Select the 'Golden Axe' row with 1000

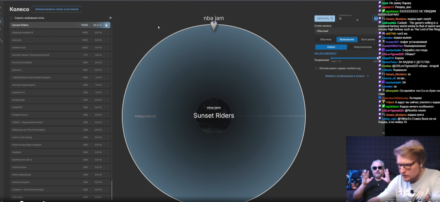click(x=60, y=47)
